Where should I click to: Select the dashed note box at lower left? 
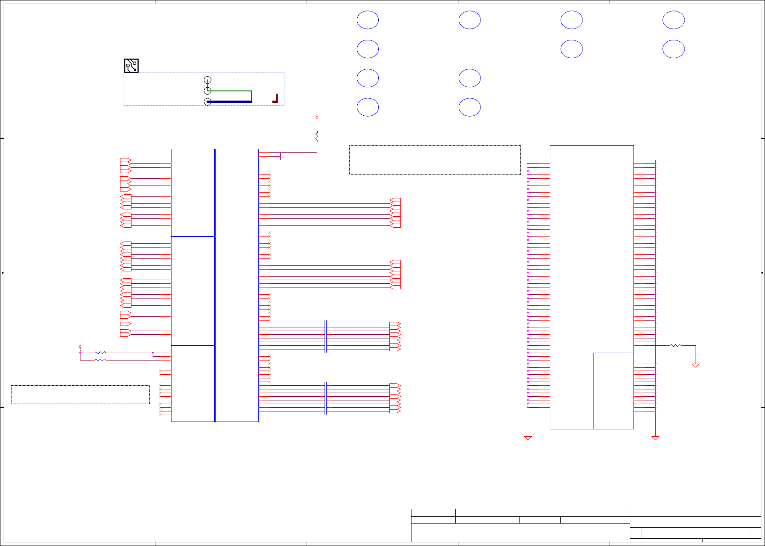click(x=80, y=394)
